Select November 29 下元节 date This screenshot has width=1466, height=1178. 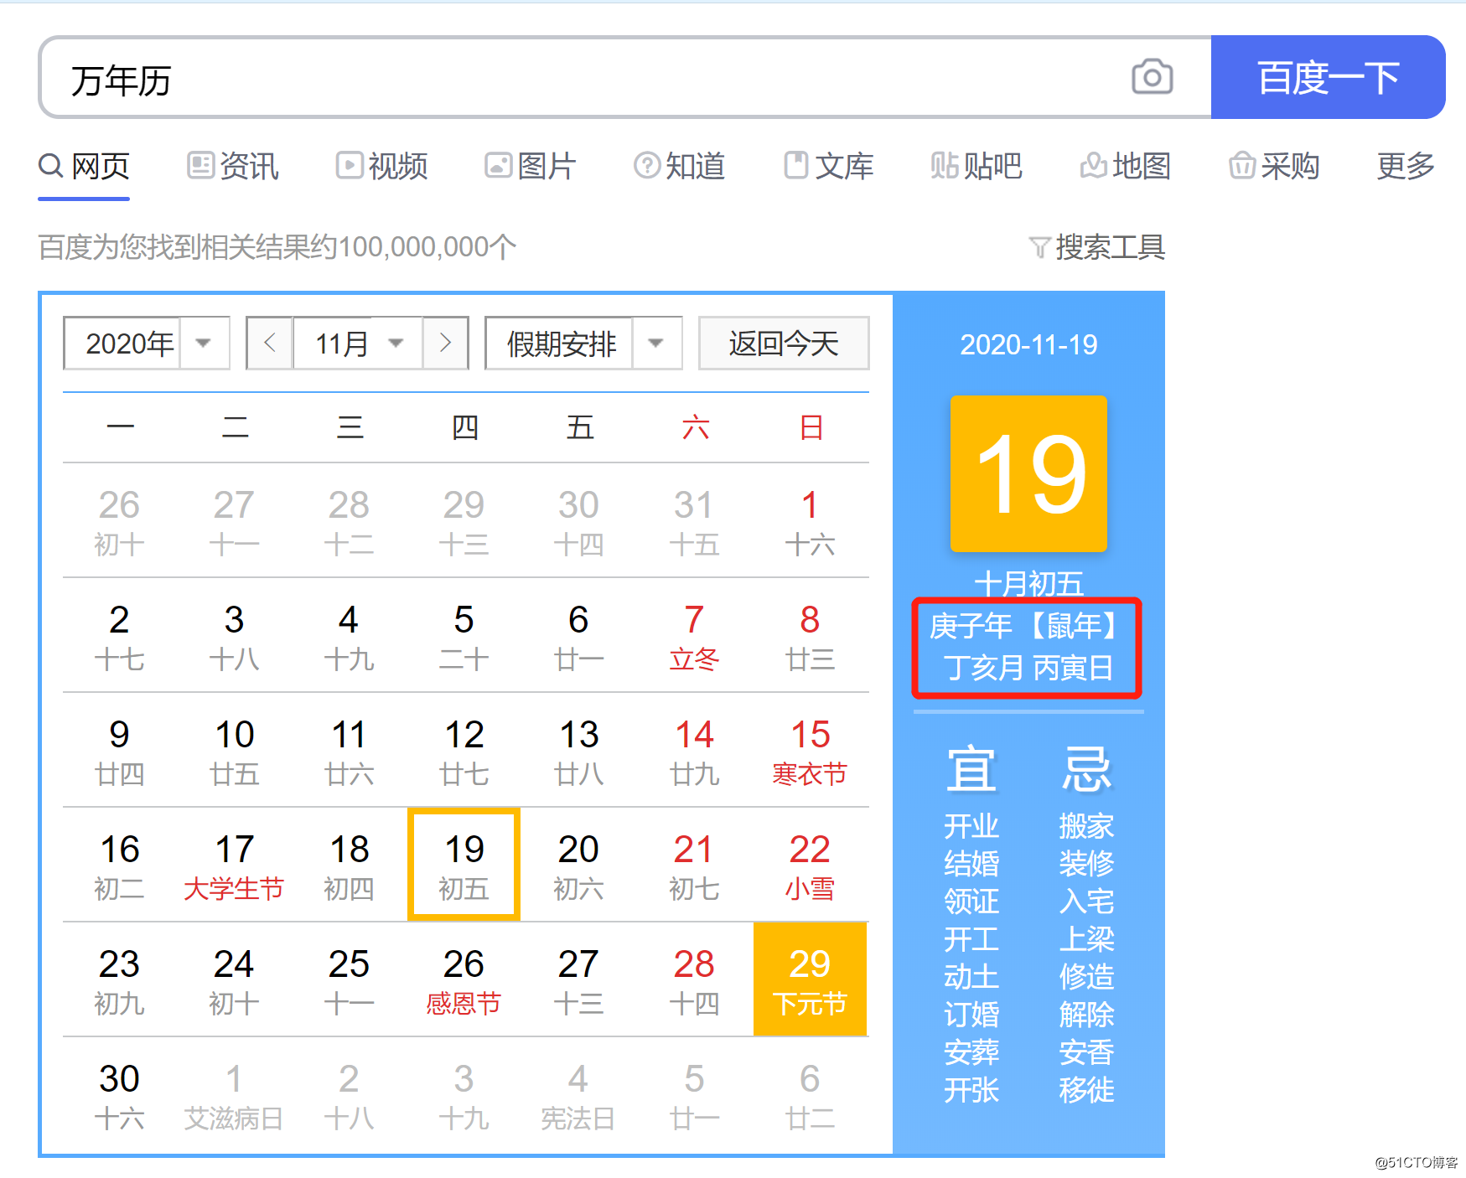click(810, 979)
